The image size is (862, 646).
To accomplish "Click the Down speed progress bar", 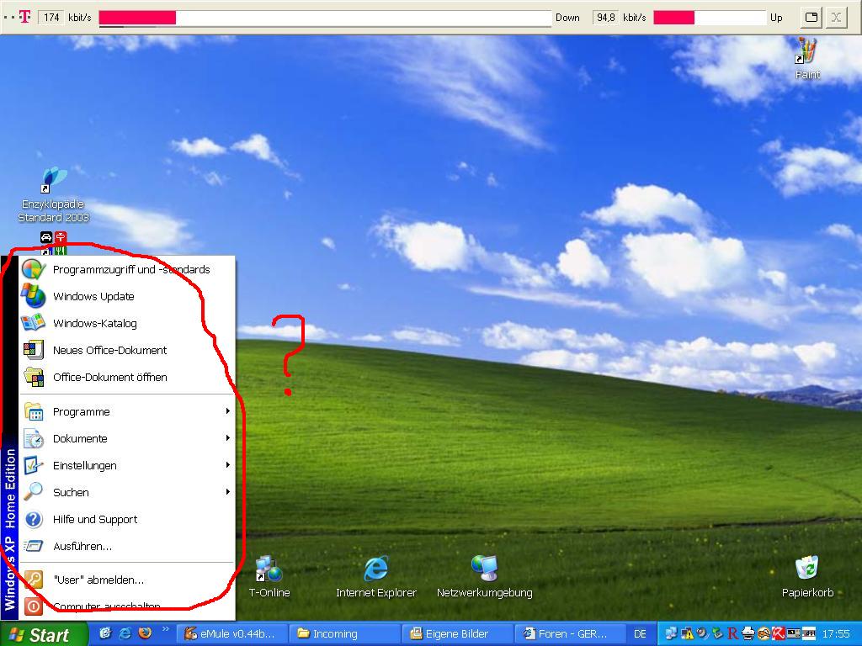I will pos(325,18).
